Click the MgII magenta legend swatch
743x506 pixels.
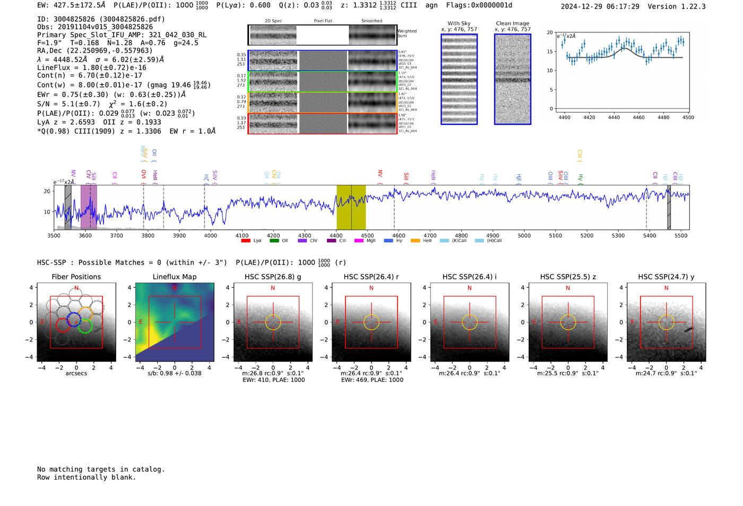(x=359, y=241)
